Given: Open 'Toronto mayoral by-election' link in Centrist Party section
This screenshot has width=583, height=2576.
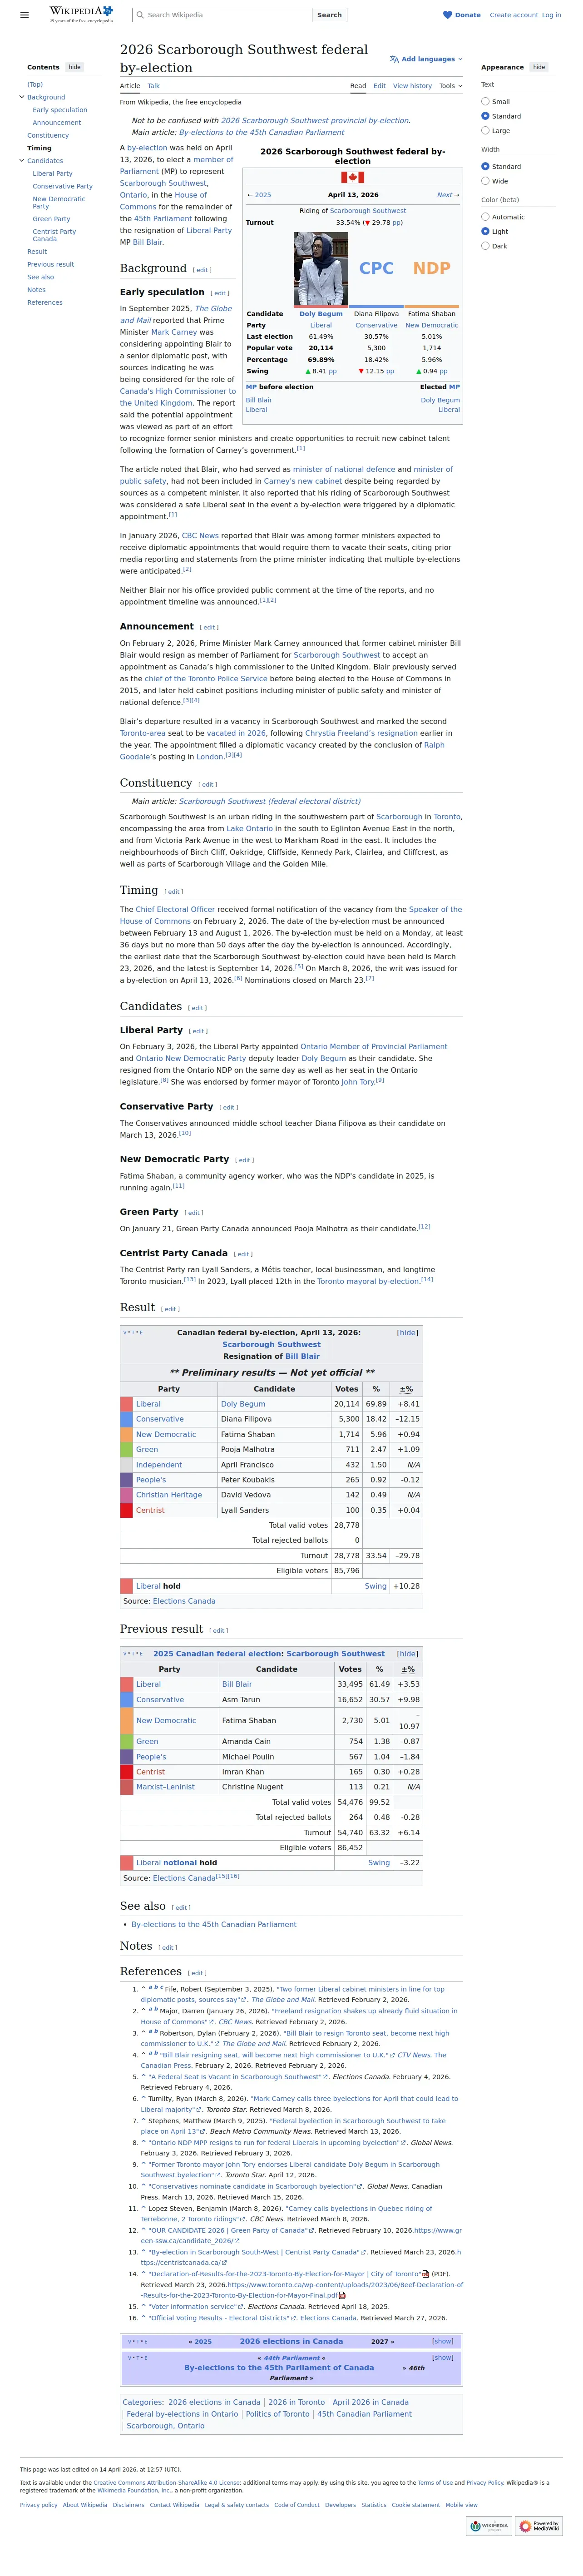Looking at the screenshot, I should coord(368,1281).
